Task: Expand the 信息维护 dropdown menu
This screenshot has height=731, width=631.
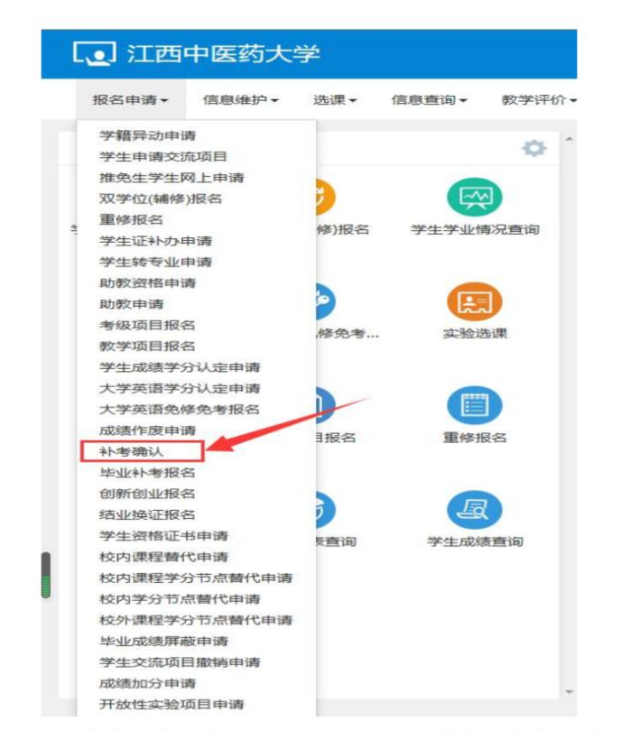Action: point(240,100)
